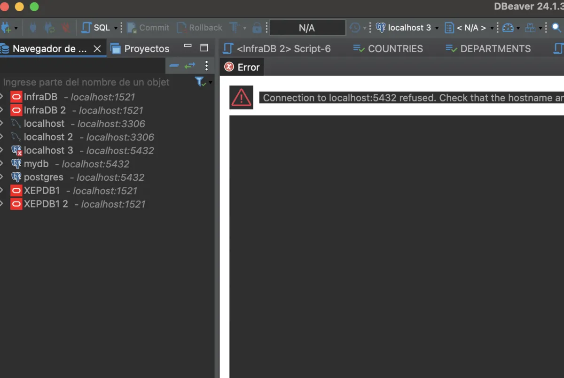The height and width of the screenshot is (378, 564).
Task: Switch to the COUNTRIES editor tab
Action: [x=388, y=49]
